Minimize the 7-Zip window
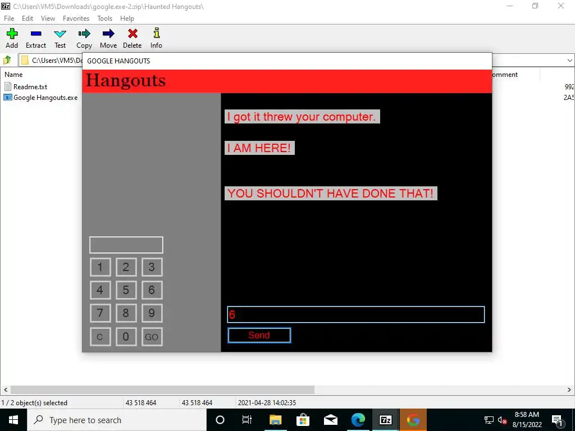The height and width of the screenshot is (431, 575). click(x=510, y=6)
